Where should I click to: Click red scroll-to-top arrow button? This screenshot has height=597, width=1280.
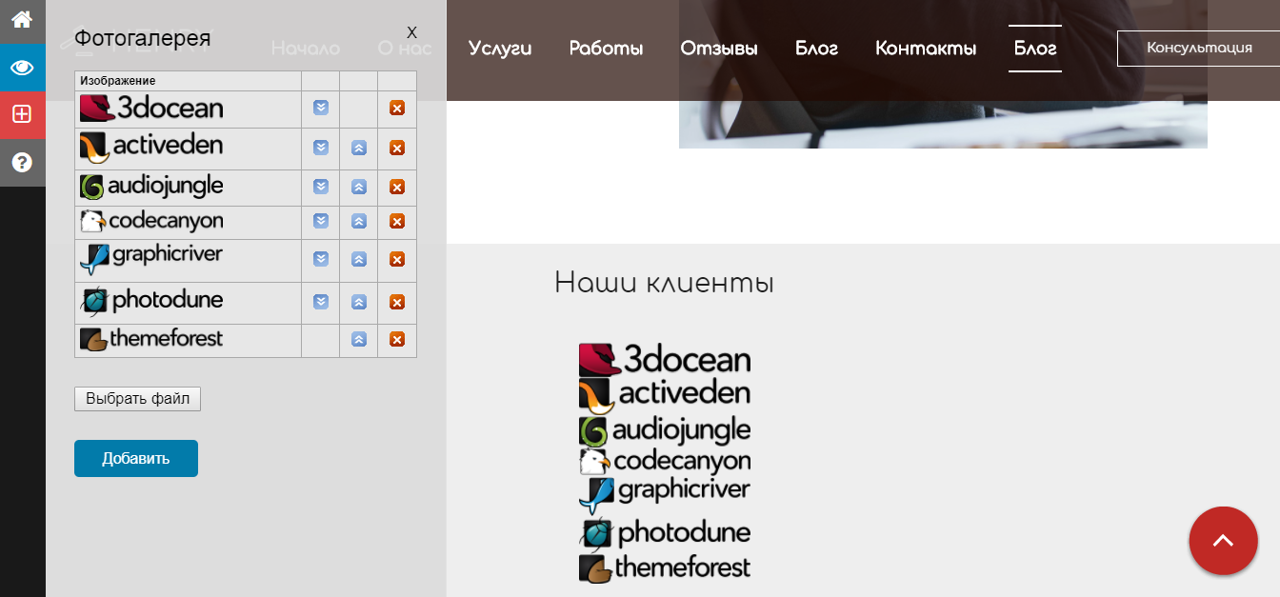[x=1223, y=541]
